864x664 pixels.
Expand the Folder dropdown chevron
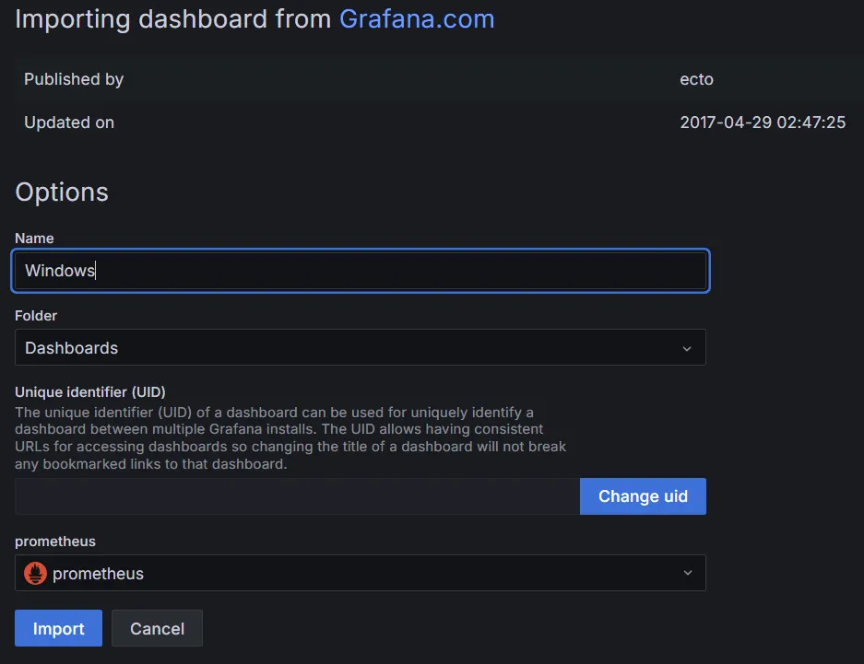tap(687, 348)
